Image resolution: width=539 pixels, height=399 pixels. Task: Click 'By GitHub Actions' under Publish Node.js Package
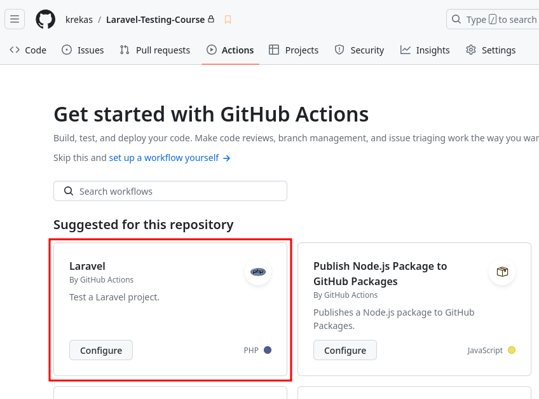[346, 295]
